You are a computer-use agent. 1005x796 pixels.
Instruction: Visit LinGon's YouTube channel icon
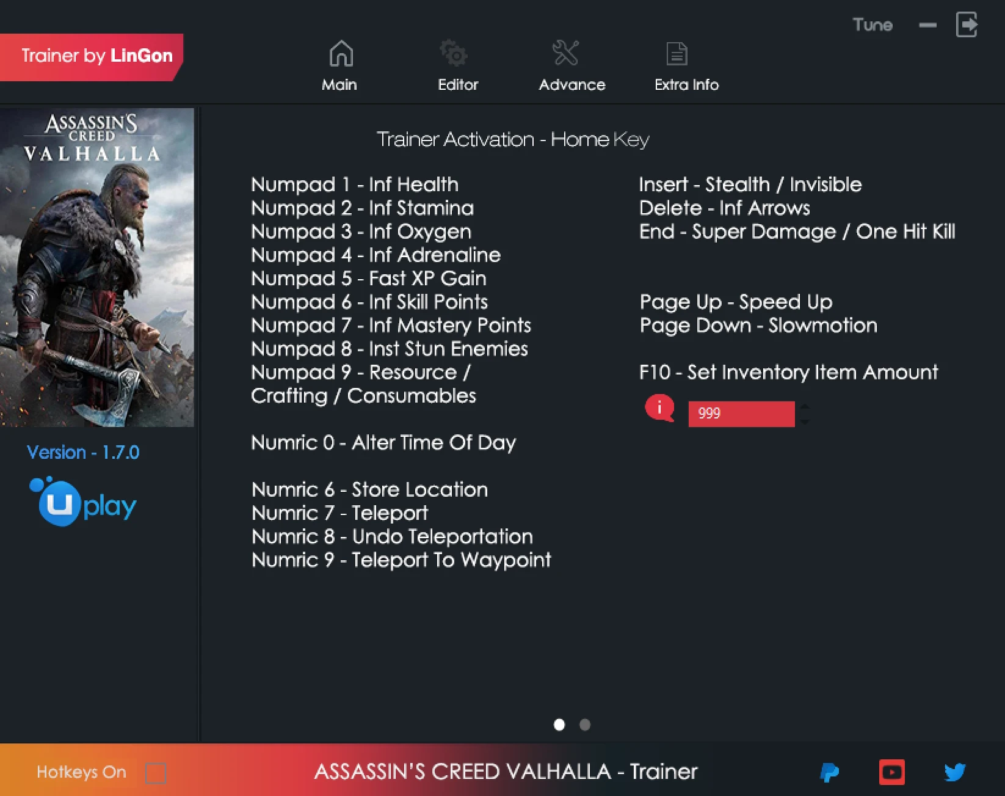(x=892, y=772)
